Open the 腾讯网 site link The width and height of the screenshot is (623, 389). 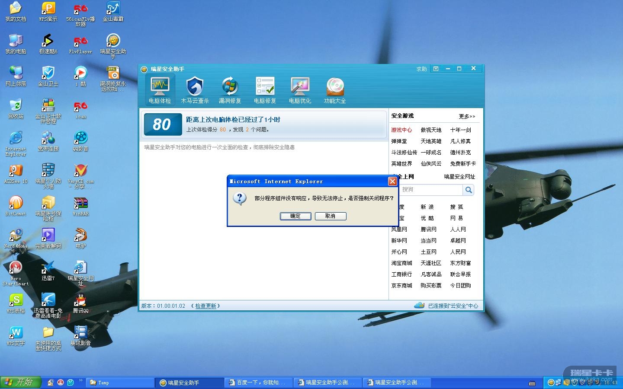coord(428,230)
